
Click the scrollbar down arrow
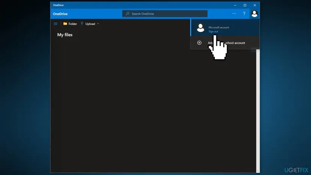click(x=258, y=171)
